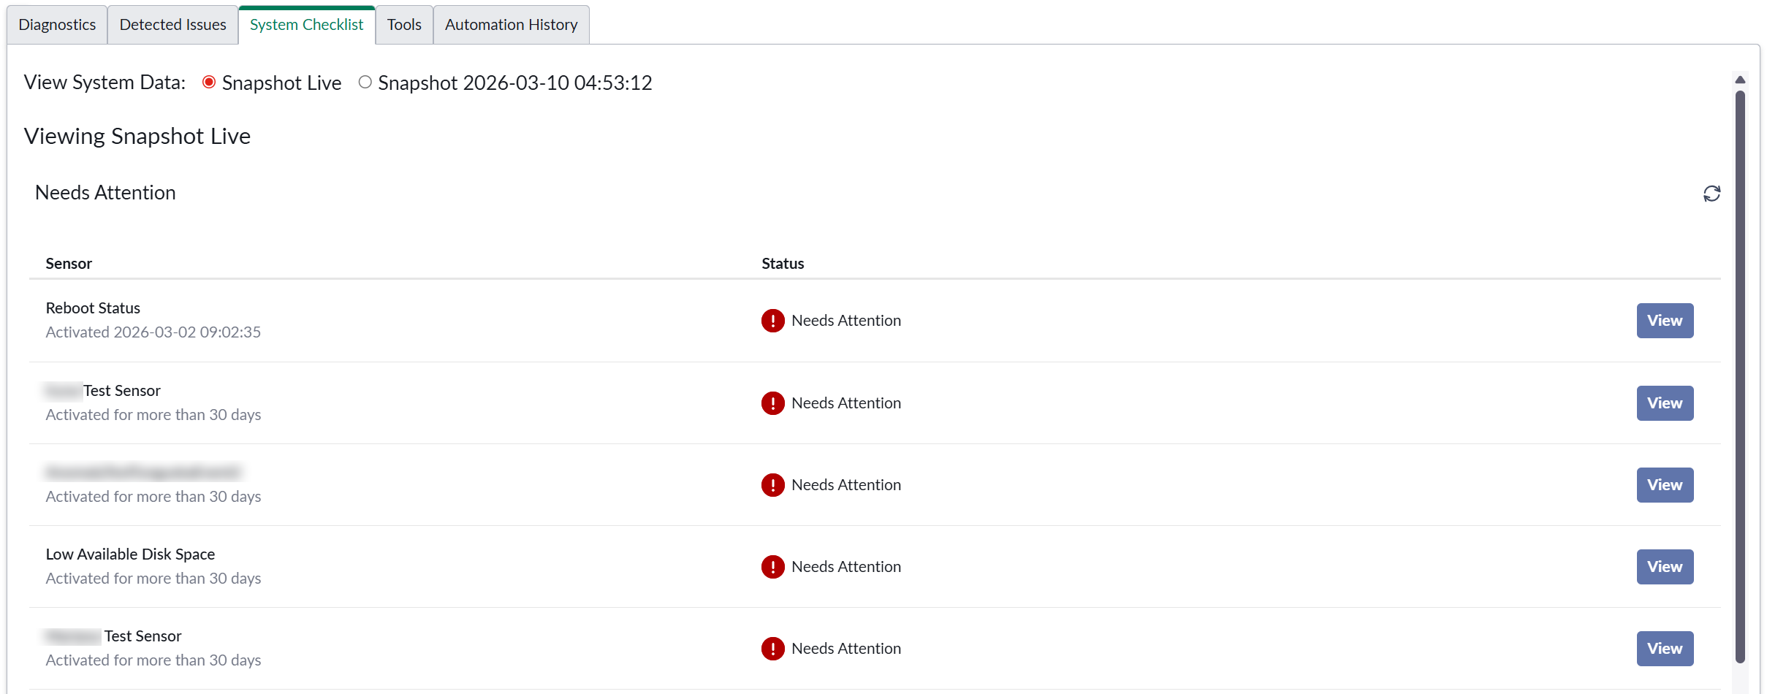Open the Automation History tab
This screenshot has width=1767, height=694.
click(x=511, y=25)
